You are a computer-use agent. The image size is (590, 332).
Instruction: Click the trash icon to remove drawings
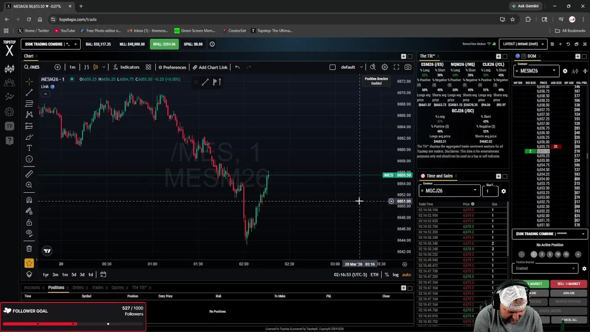pos(29,249)
